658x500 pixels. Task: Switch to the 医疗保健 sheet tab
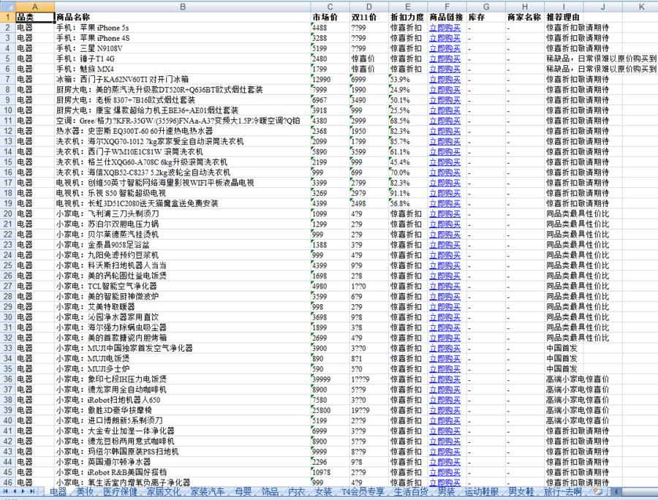click(x=120, y=491)
